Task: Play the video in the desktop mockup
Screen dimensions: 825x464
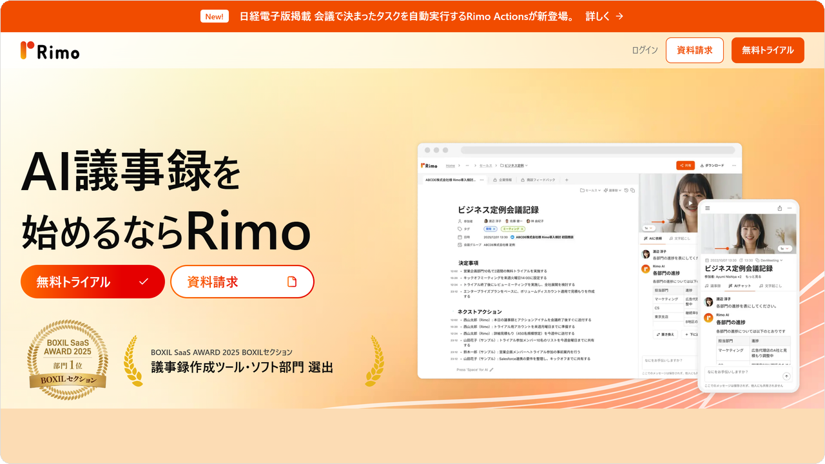Action: (x=690, y=203)
